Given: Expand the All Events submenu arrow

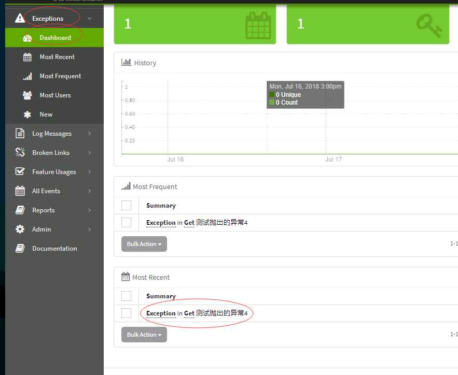Looking at the screenshot, I should (x=89, y=191).
